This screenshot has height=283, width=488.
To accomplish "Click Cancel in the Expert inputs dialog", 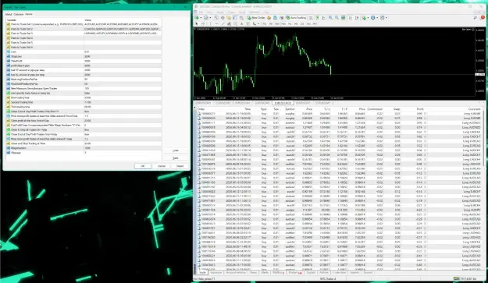I will pyautogui.click(x=161, y=166).
